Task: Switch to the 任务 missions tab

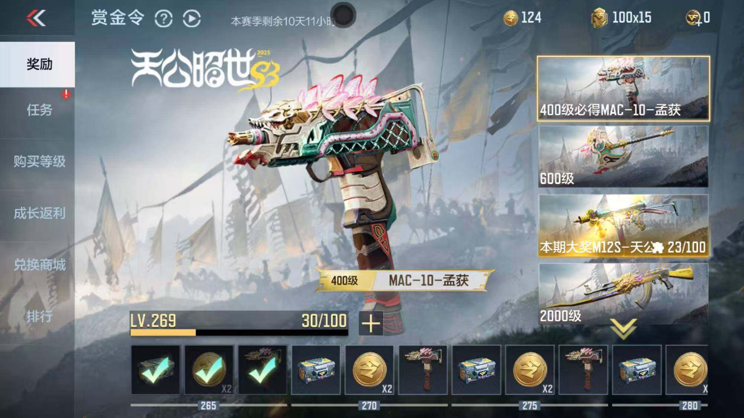Action: [x=39, y=110]
